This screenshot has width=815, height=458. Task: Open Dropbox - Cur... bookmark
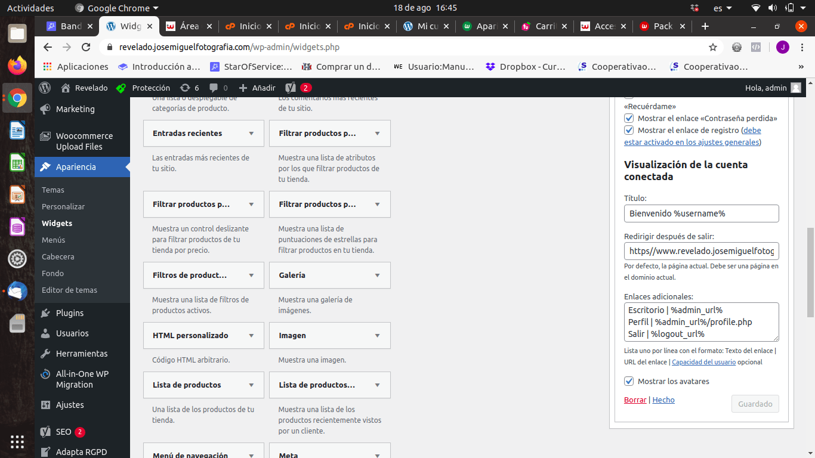[526, 67]
